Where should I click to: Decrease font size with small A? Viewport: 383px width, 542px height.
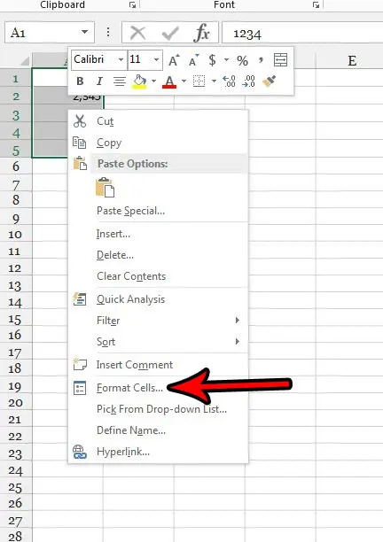click(x=194, y=60)
